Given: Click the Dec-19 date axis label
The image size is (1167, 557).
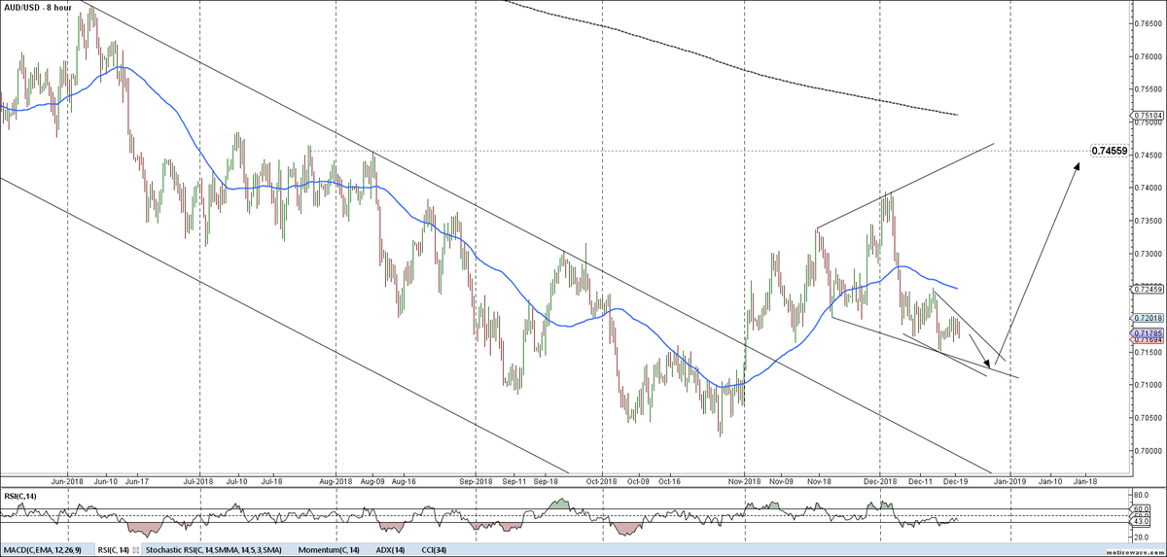Looking at the screenshot, I should click(954, 480).
